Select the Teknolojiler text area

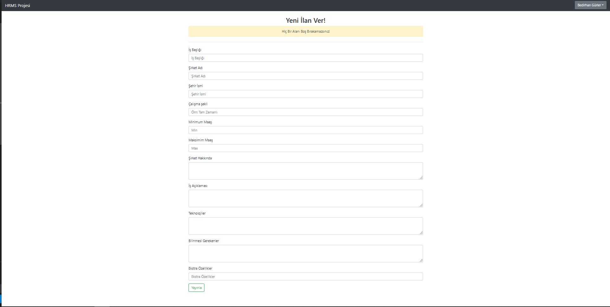pos(305,226)
